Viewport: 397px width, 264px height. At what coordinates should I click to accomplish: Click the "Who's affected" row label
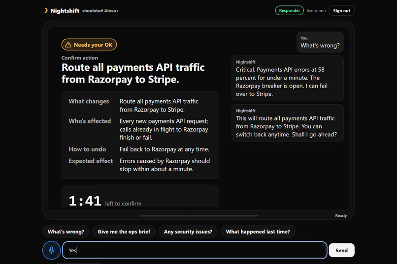pos(90,121)
